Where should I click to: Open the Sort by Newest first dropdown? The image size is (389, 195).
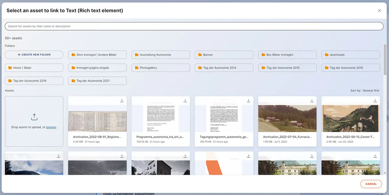pyautogui.click(x=371, y=90)
